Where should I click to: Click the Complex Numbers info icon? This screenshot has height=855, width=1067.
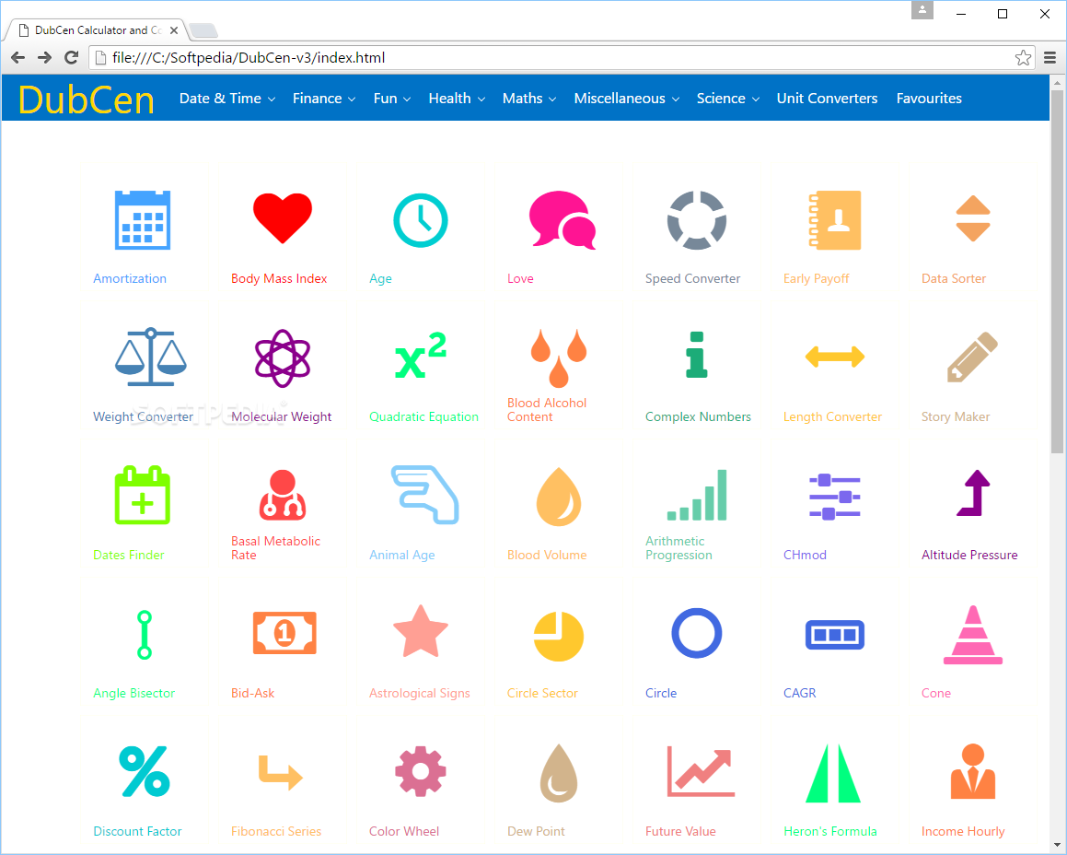(697, 355)
